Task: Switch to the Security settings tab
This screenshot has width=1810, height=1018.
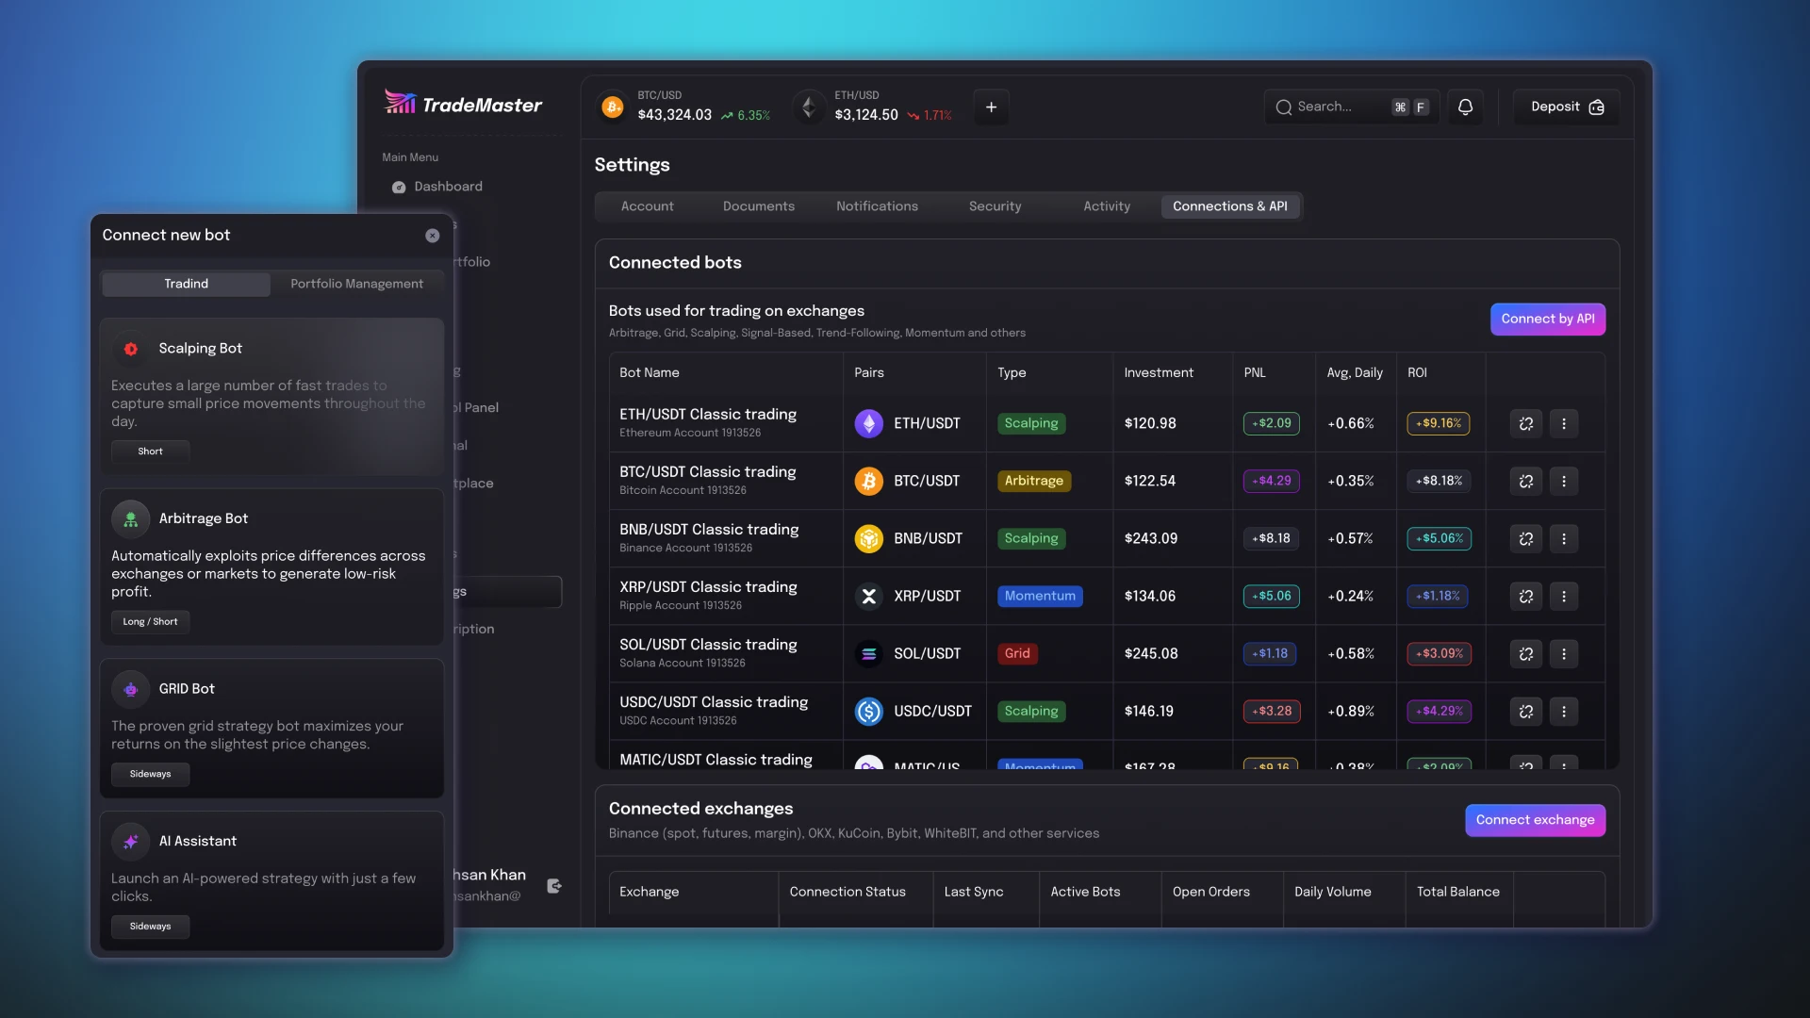Action: coord(995,205)
